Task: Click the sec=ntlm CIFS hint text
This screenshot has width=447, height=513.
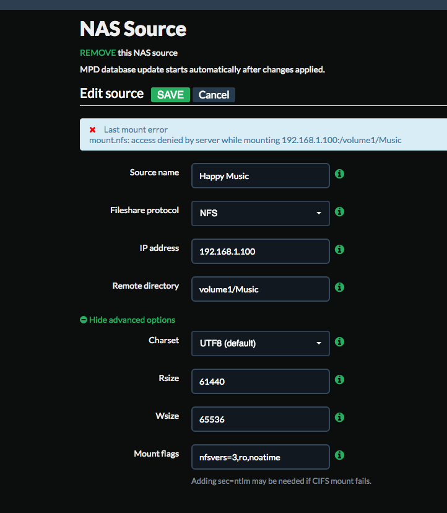Action: click(281, 481)
